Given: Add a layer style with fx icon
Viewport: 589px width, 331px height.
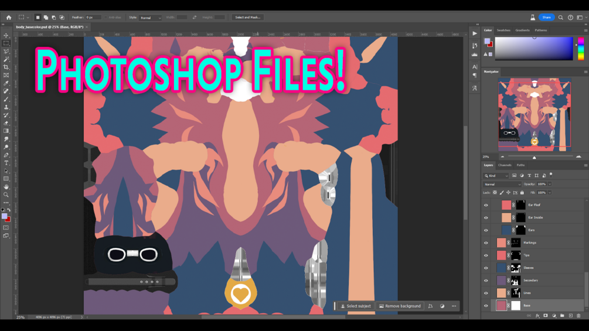Looking at the screenshot, I should coord(537,316).
